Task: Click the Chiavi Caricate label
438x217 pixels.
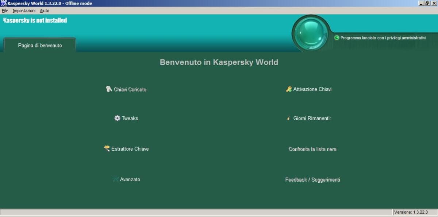Action: [x=130, y=89]
